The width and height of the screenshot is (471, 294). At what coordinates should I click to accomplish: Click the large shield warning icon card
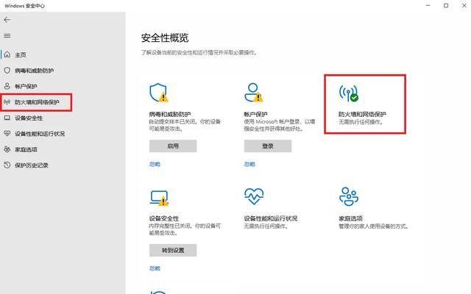click(x=159, y=93)
